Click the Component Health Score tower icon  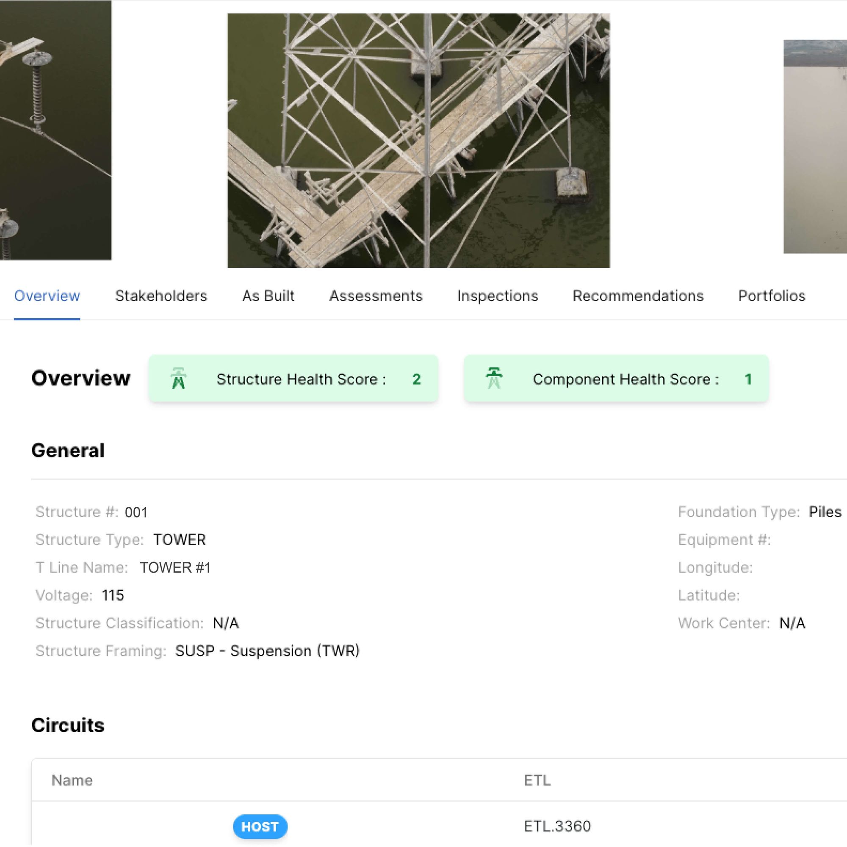pyautogui.click(x=494, y=378)
